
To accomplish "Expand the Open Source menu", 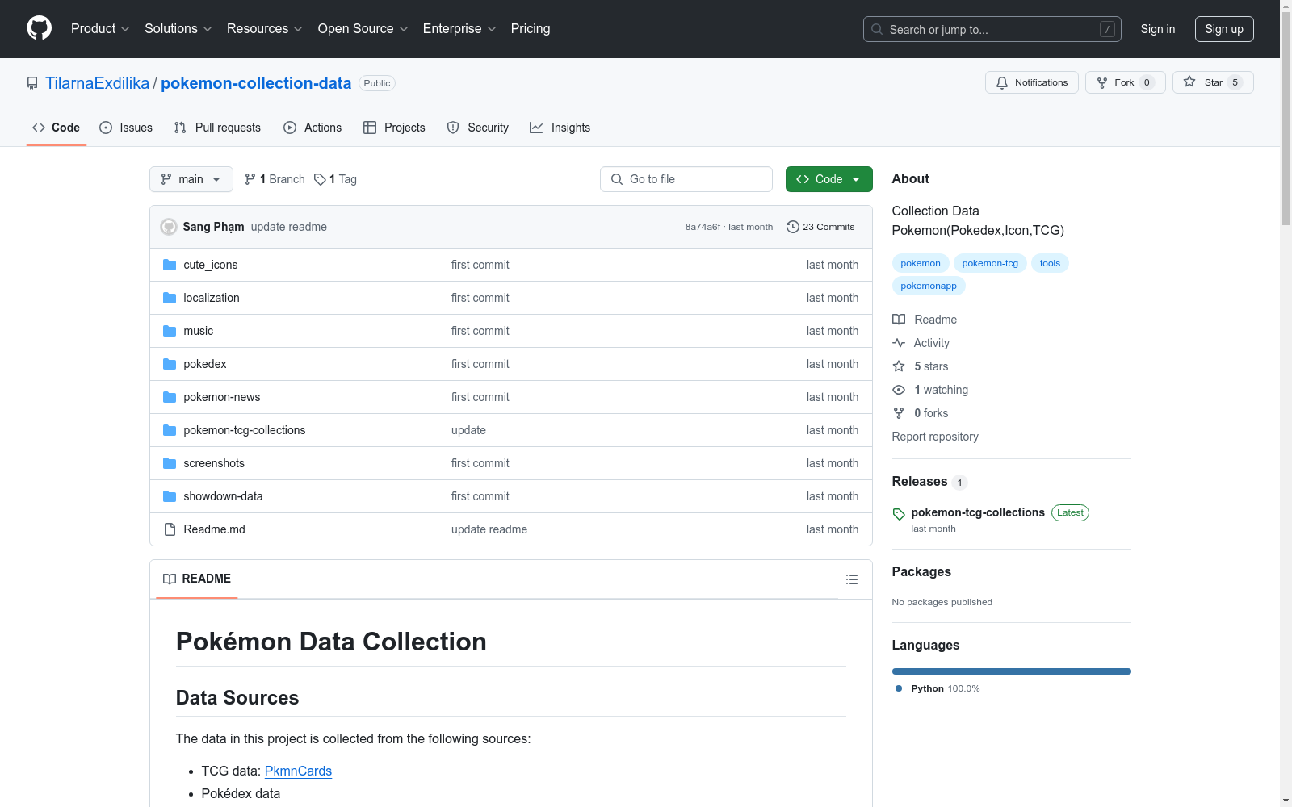I will coord(363,28).
